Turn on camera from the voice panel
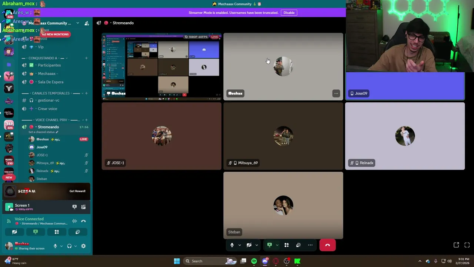474x267 pixels. click(14, 232)
